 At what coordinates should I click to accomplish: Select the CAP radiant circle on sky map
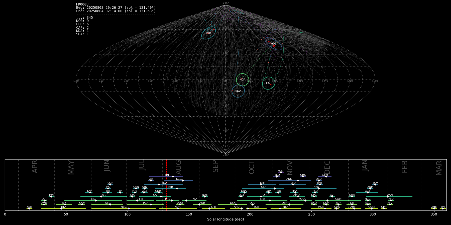click(269, 83)
